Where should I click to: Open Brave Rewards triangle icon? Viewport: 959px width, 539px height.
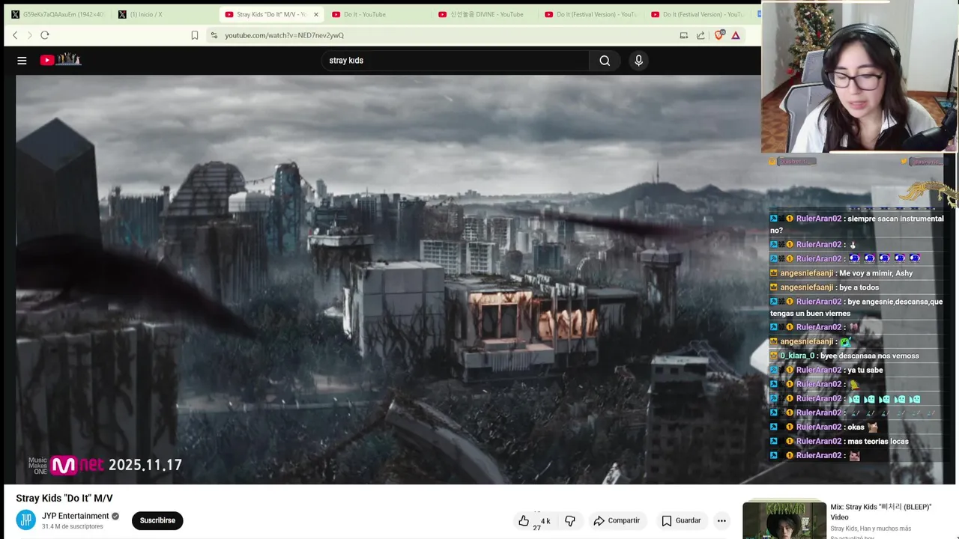(736, 35)
